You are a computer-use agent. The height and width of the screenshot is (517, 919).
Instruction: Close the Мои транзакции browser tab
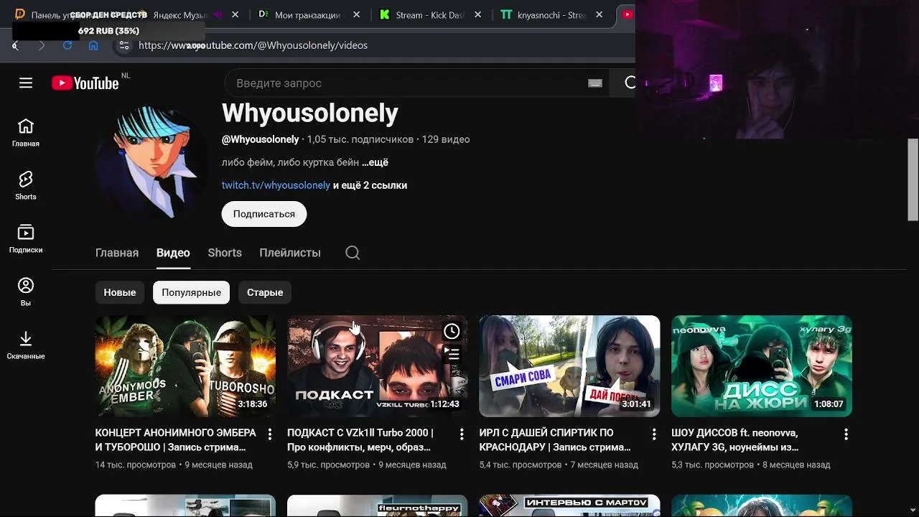pos(356,15)
